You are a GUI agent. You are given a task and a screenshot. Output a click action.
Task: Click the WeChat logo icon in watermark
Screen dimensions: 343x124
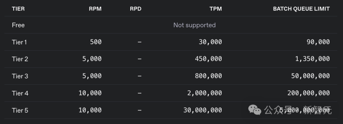(255, 110)
